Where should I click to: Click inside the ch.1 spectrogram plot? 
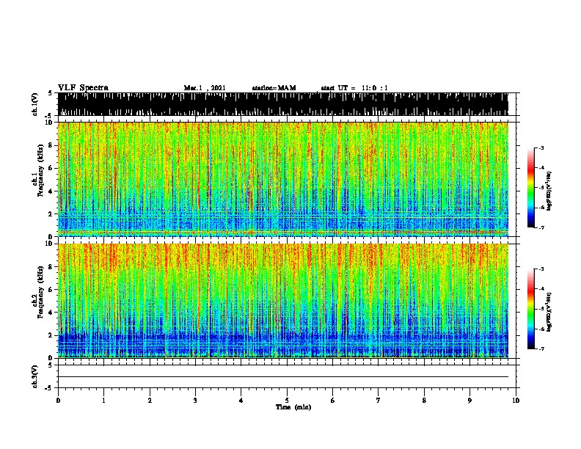click(283, 179)
